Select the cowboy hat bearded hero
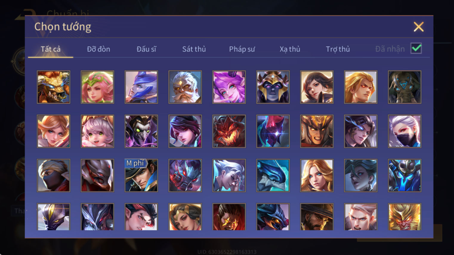 point(316,217)
